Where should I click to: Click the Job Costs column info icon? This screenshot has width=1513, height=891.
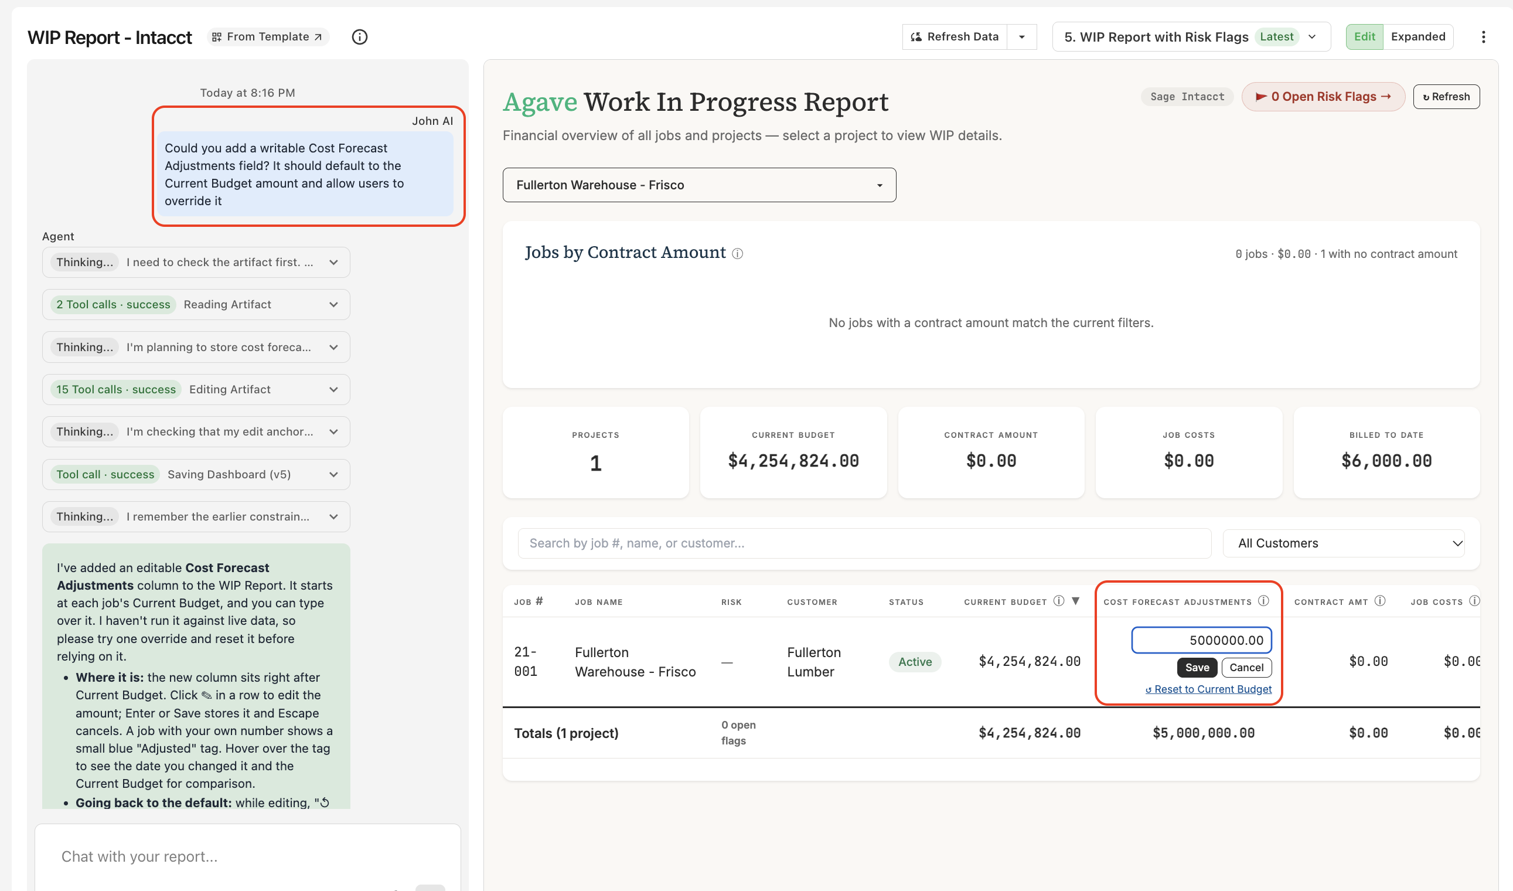[1474, 601]
